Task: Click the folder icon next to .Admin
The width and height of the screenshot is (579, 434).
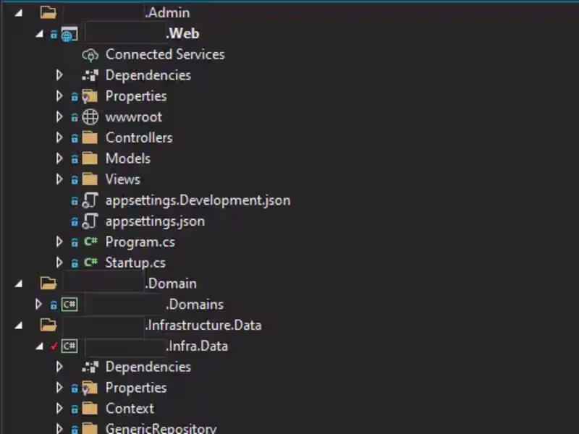Action: (48, 12)
